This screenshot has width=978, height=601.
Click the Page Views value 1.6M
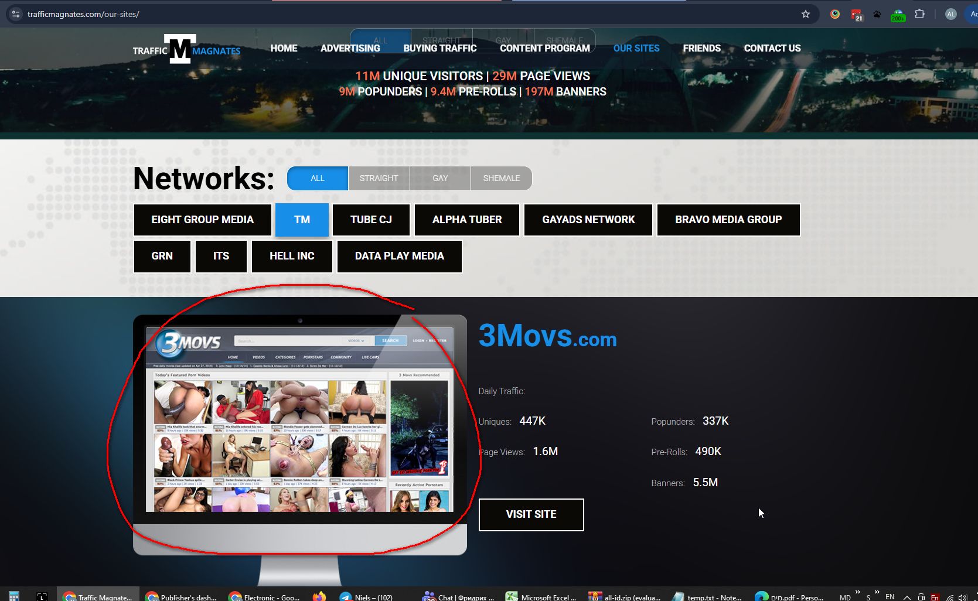coord(546,452)
